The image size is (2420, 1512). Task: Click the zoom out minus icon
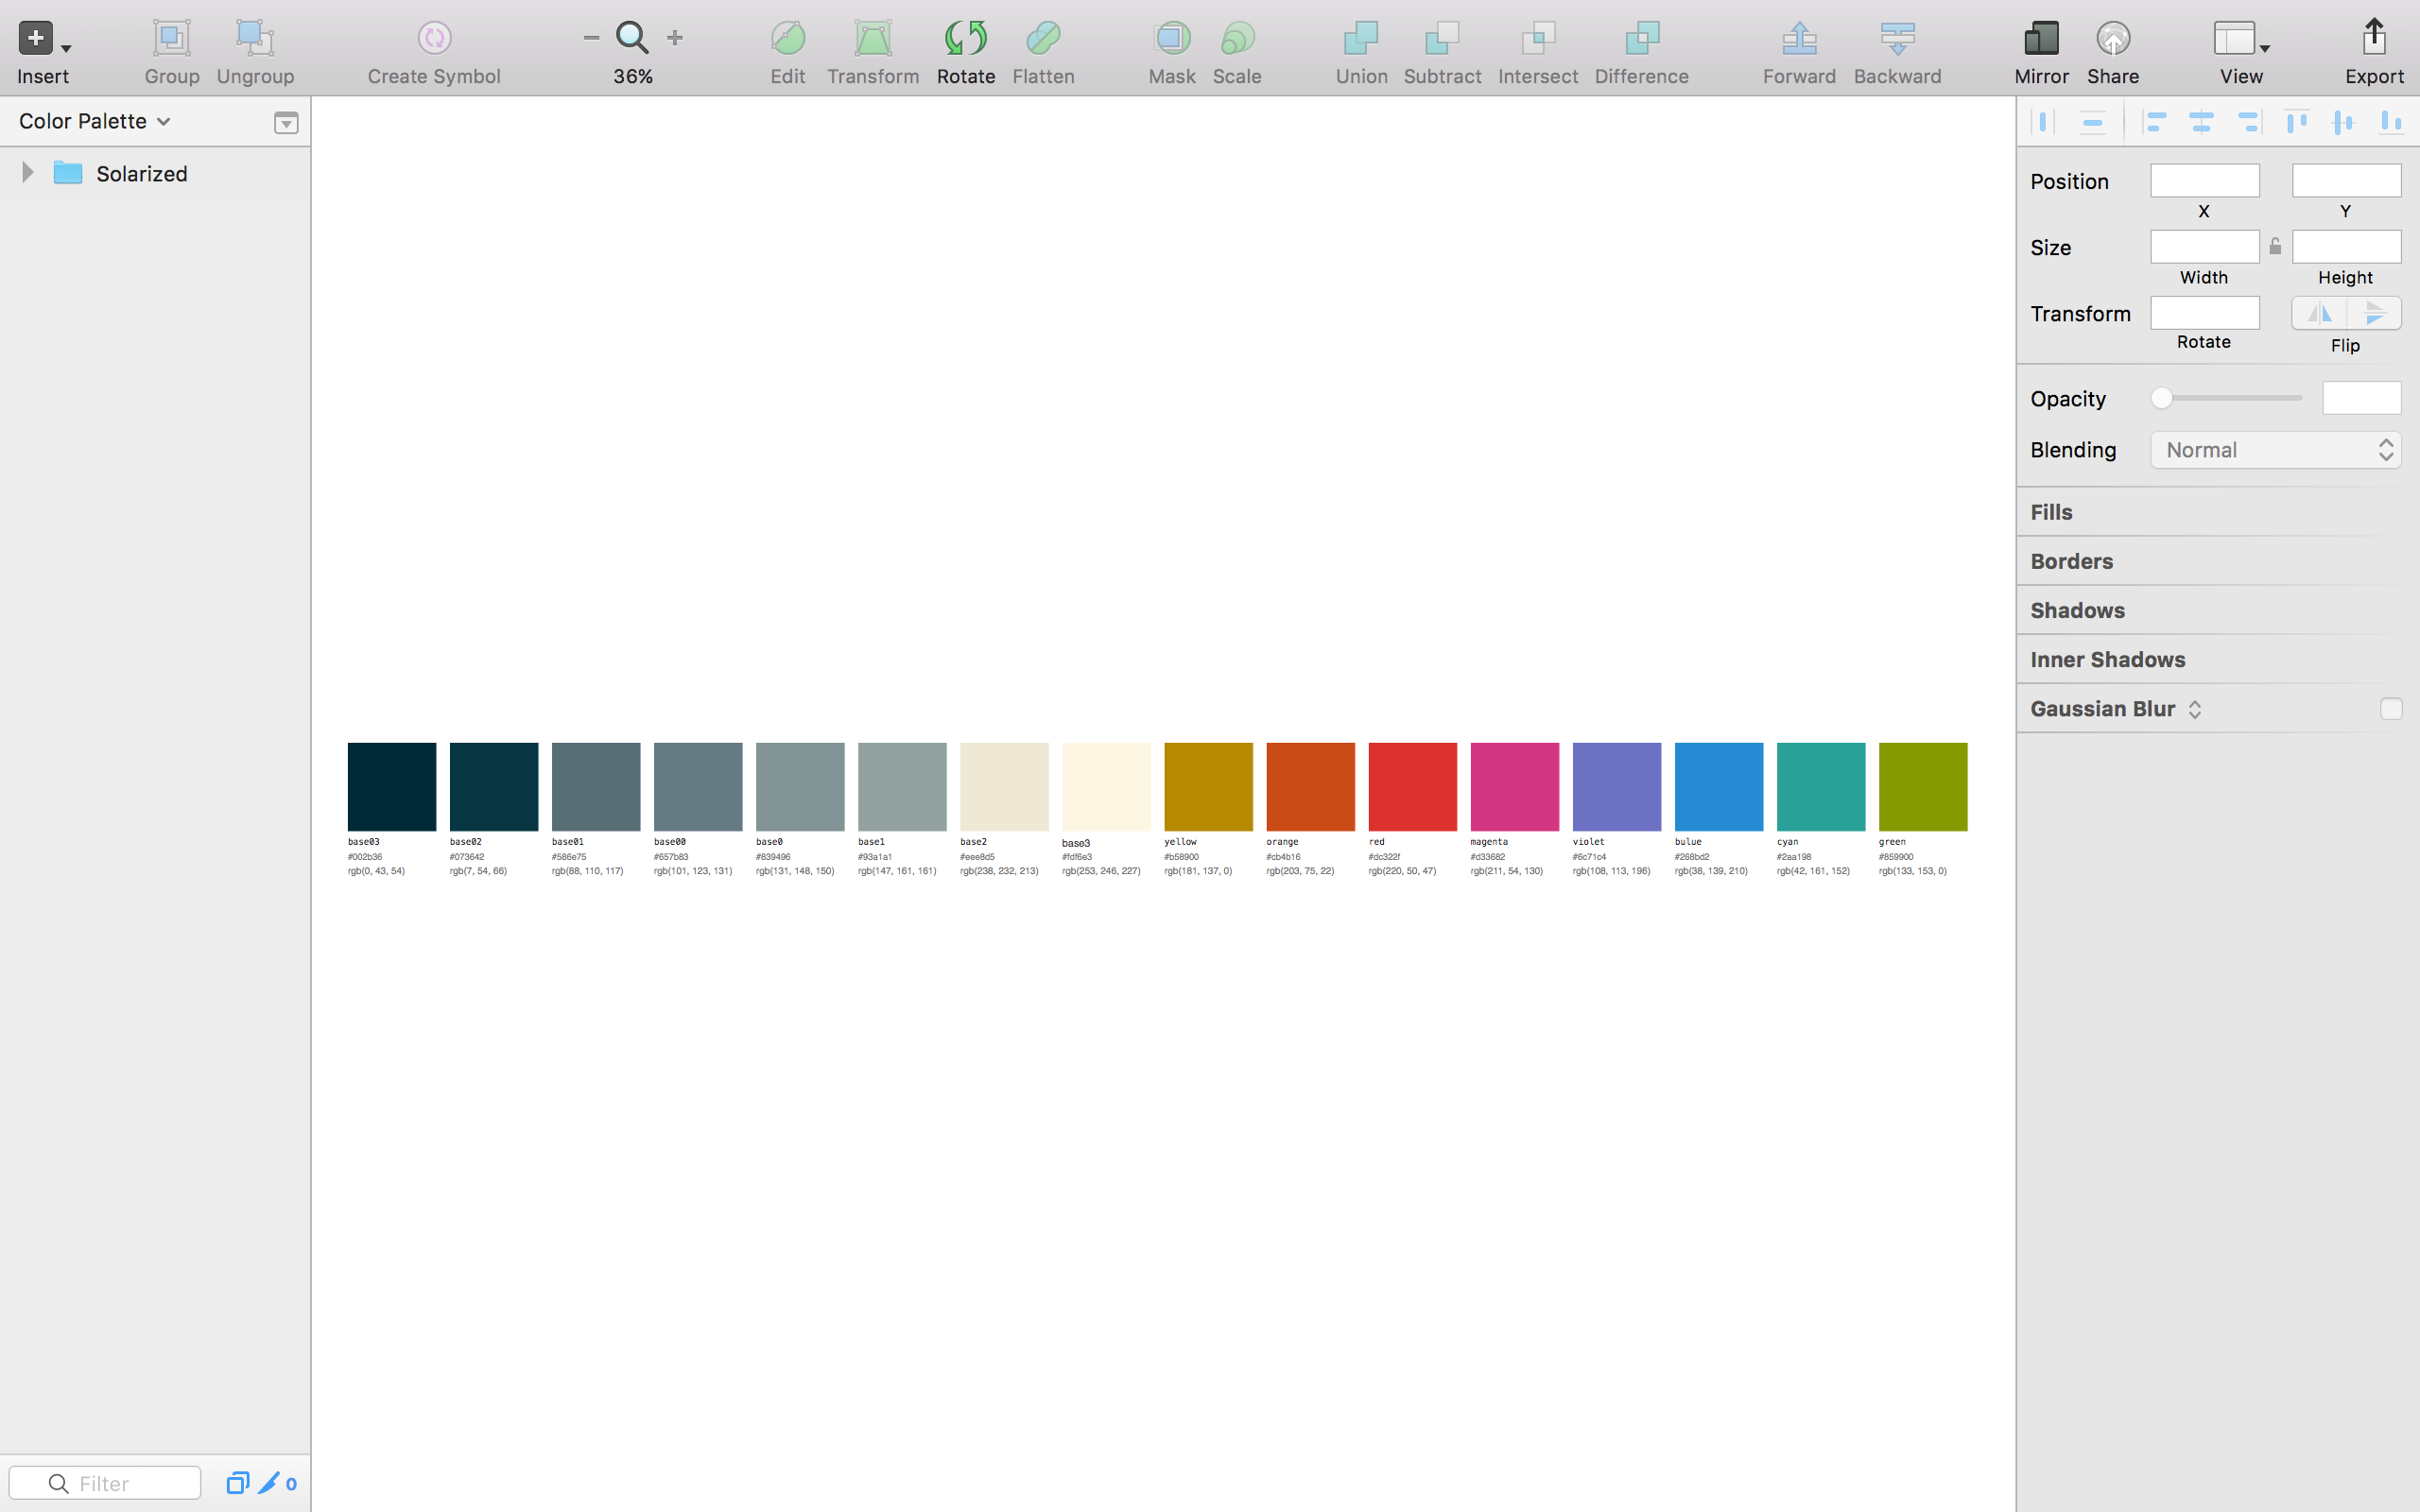pos(591,38)
